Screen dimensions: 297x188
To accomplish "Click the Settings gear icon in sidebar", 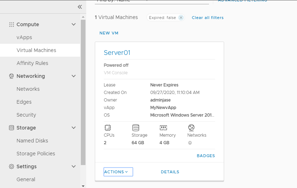I will (11, 166).
